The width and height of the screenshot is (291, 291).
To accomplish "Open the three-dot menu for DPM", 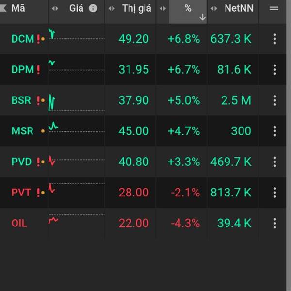I will (x=275, y=69).
